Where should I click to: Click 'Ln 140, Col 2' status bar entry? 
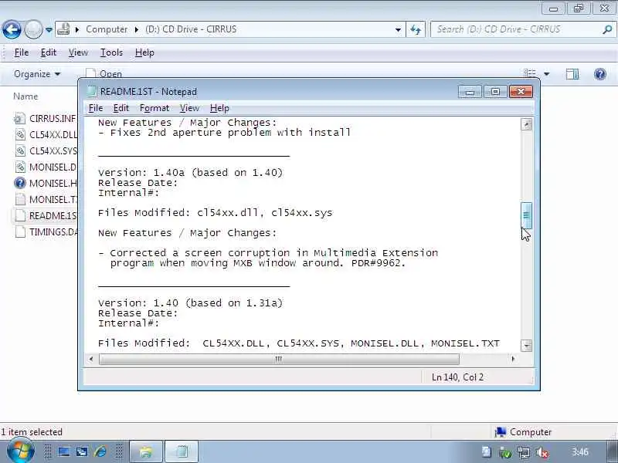click(457, 377)
